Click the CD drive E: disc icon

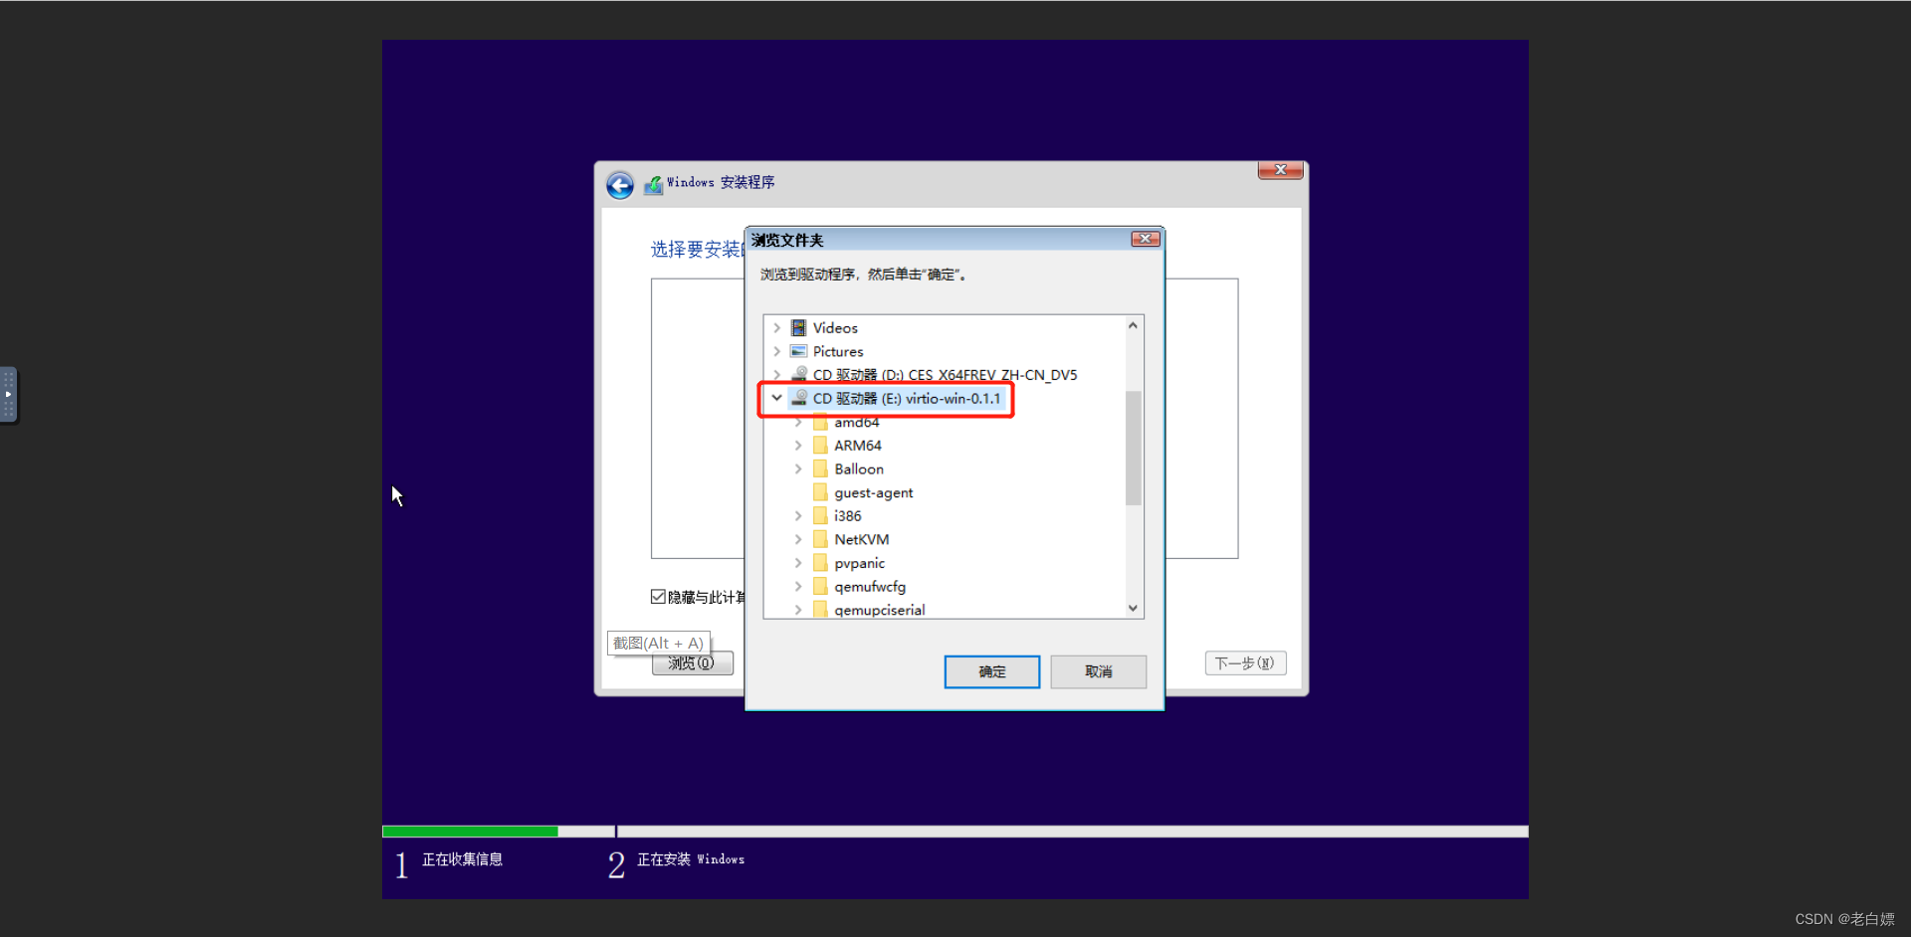point(798,398)
